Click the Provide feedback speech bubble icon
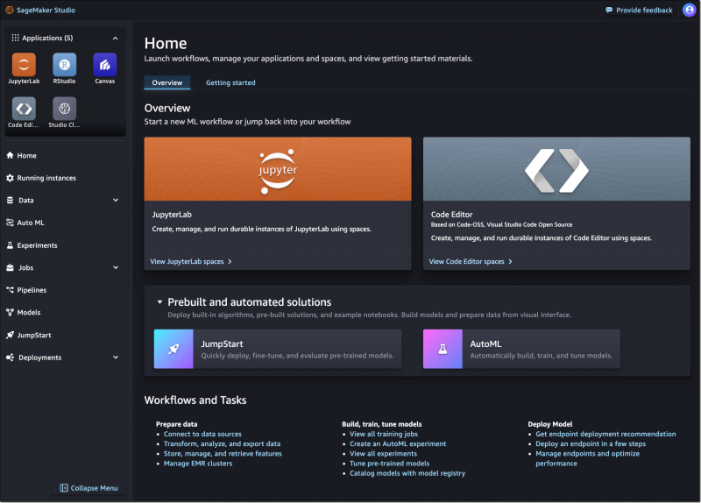The image size is (701, 503). tap(609, 10)
